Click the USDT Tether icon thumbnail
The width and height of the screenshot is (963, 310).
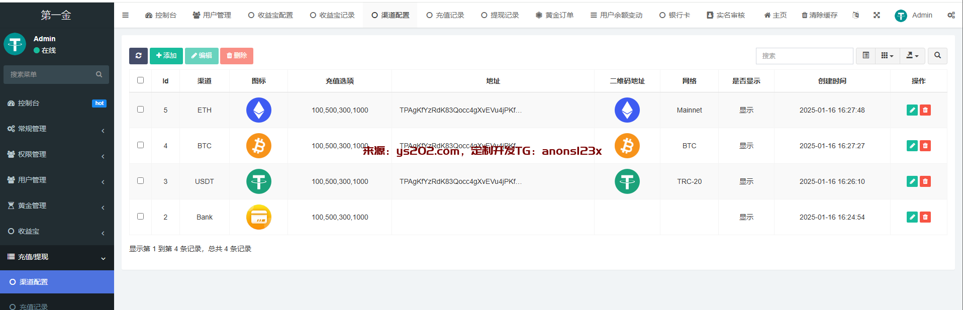click(259, 181)
